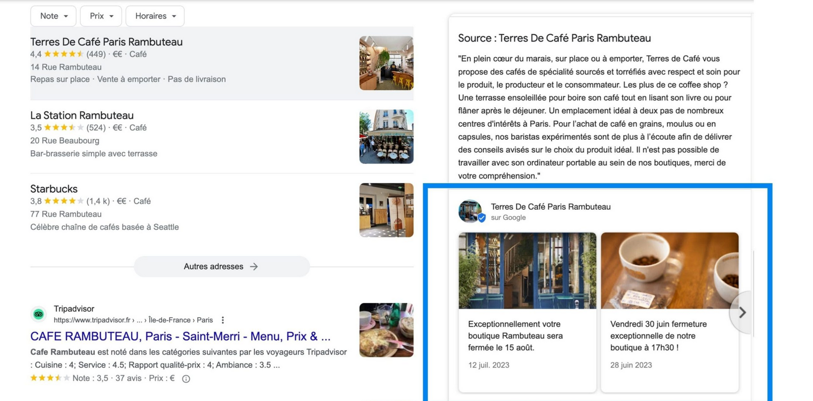
Task: Open post about Vendredi 30 juin fermeture
Action: pos(669,312)
